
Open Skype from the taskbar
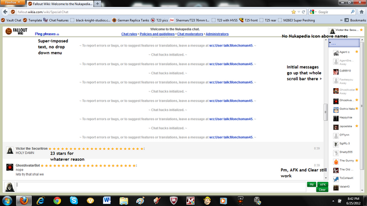(x=74, y=201)
